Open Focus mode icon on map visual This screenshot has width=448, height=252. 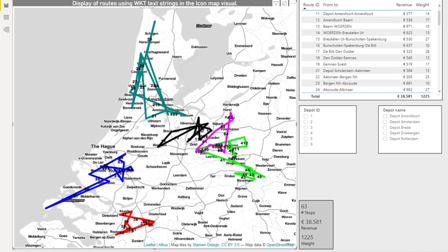click(285, 3)
